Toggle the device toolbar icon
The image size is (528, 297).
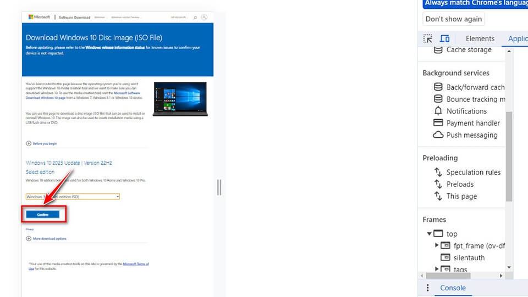pyautogui.click(x=444, y=38)
